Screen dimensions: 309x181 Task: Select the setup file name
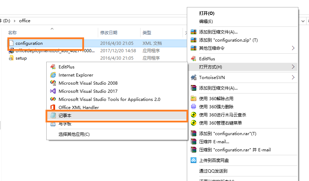tap(21, 58)
